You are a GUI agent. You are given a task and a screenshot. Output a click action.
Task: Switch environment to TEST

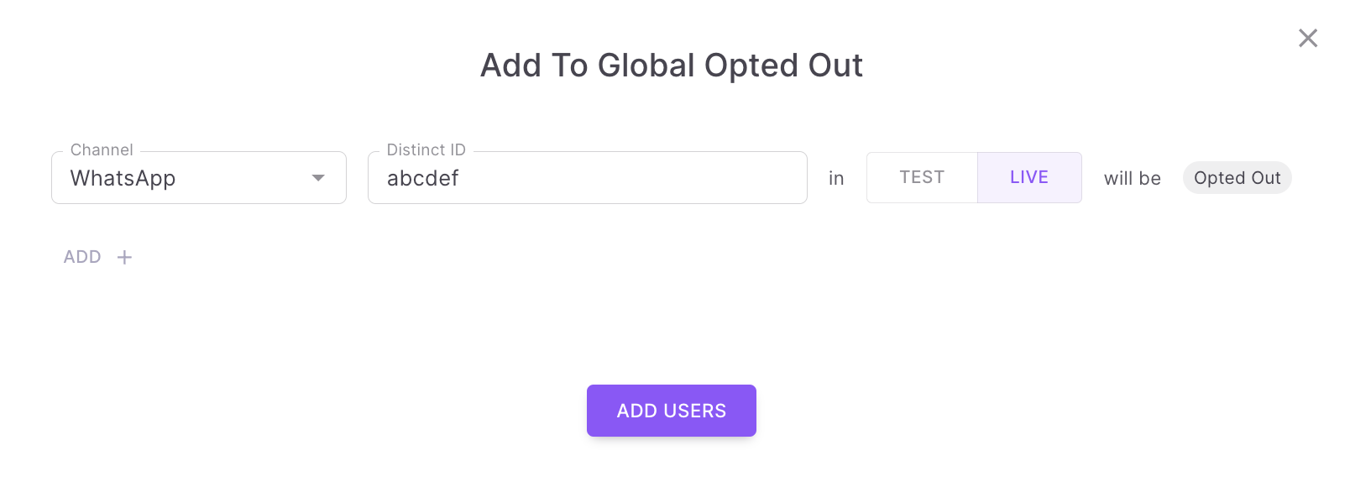click(922, 177)
